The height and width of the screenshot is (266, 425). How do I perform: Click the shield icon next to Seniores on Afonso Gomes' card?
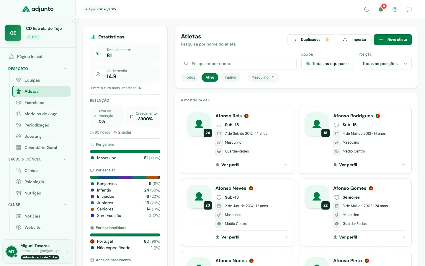click(x=337, y=197)
